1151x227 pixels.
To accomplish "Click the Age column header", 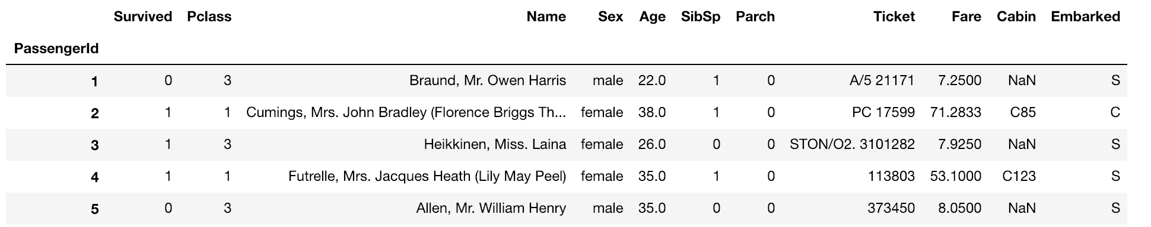I will click(653, 17).
